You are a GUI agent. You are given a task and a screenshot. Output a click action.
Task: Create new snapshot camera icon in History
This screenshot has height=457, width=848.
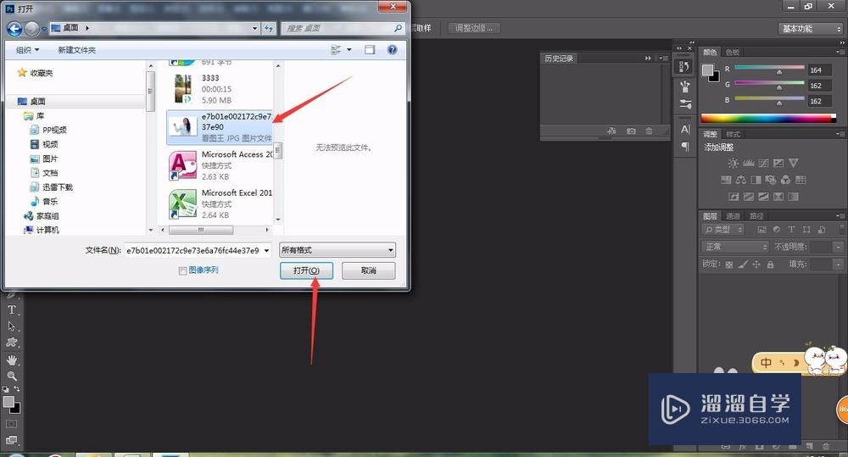click(631, 131)
